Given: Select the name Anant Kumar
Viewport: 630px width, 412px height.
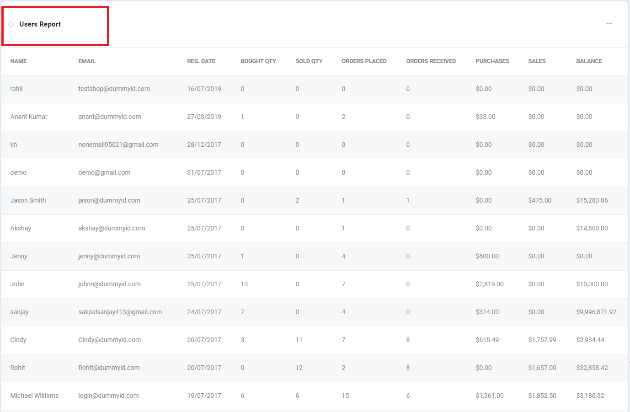Looking at the screenshot, I should pyautogui.click(x=29, y=117).
